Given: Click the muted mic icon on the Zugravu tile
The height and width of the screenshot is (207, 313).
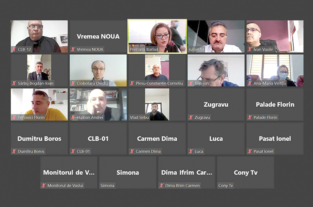Looking at the screenshot, I should point(191,117).
